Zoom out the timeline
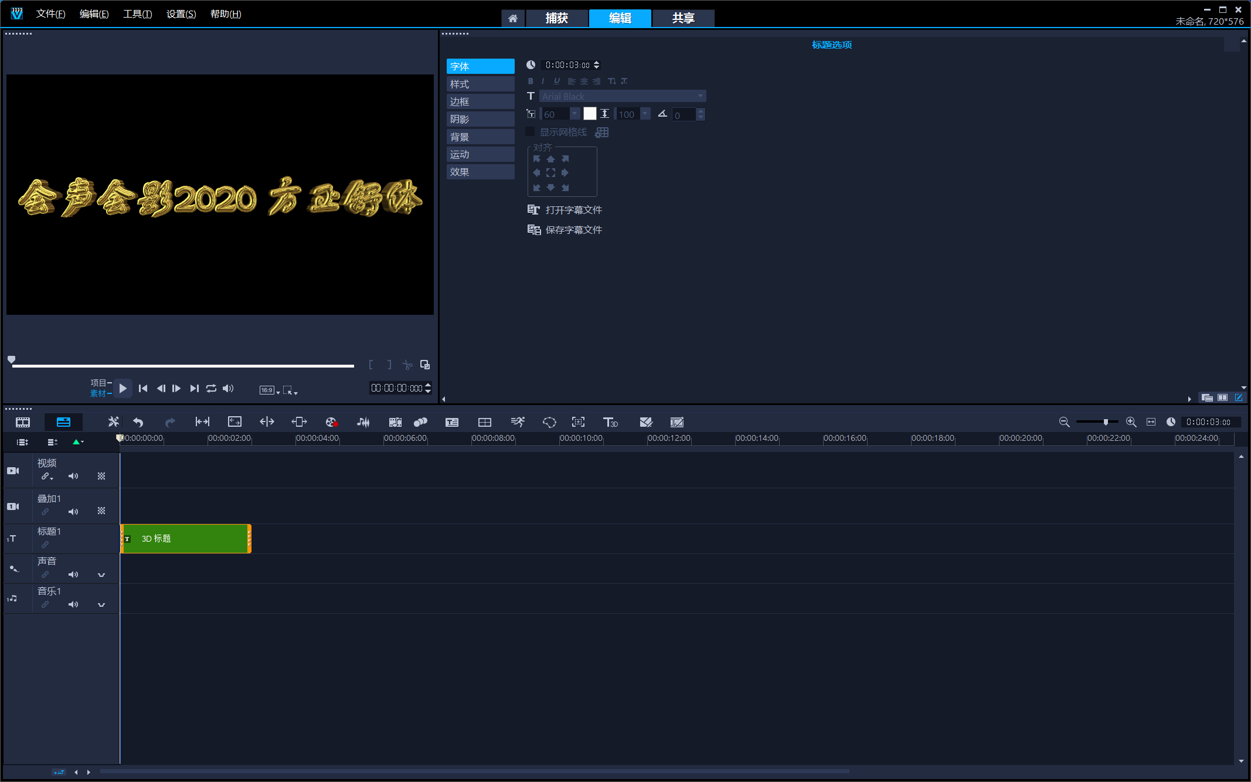This screenshot has height=782, width=1251. coord(1065,422)
